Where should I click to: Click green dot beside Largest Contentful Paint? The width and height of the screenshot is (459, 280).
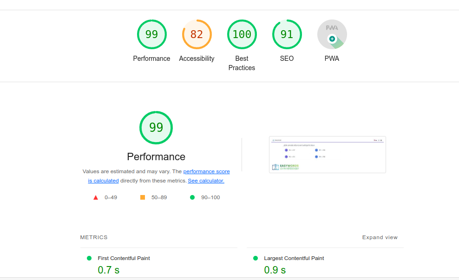pos(256,258)
